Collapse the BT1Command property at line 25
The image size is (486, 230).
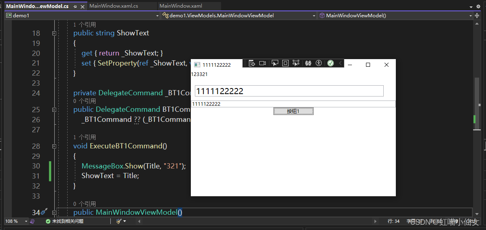point(54,110)
